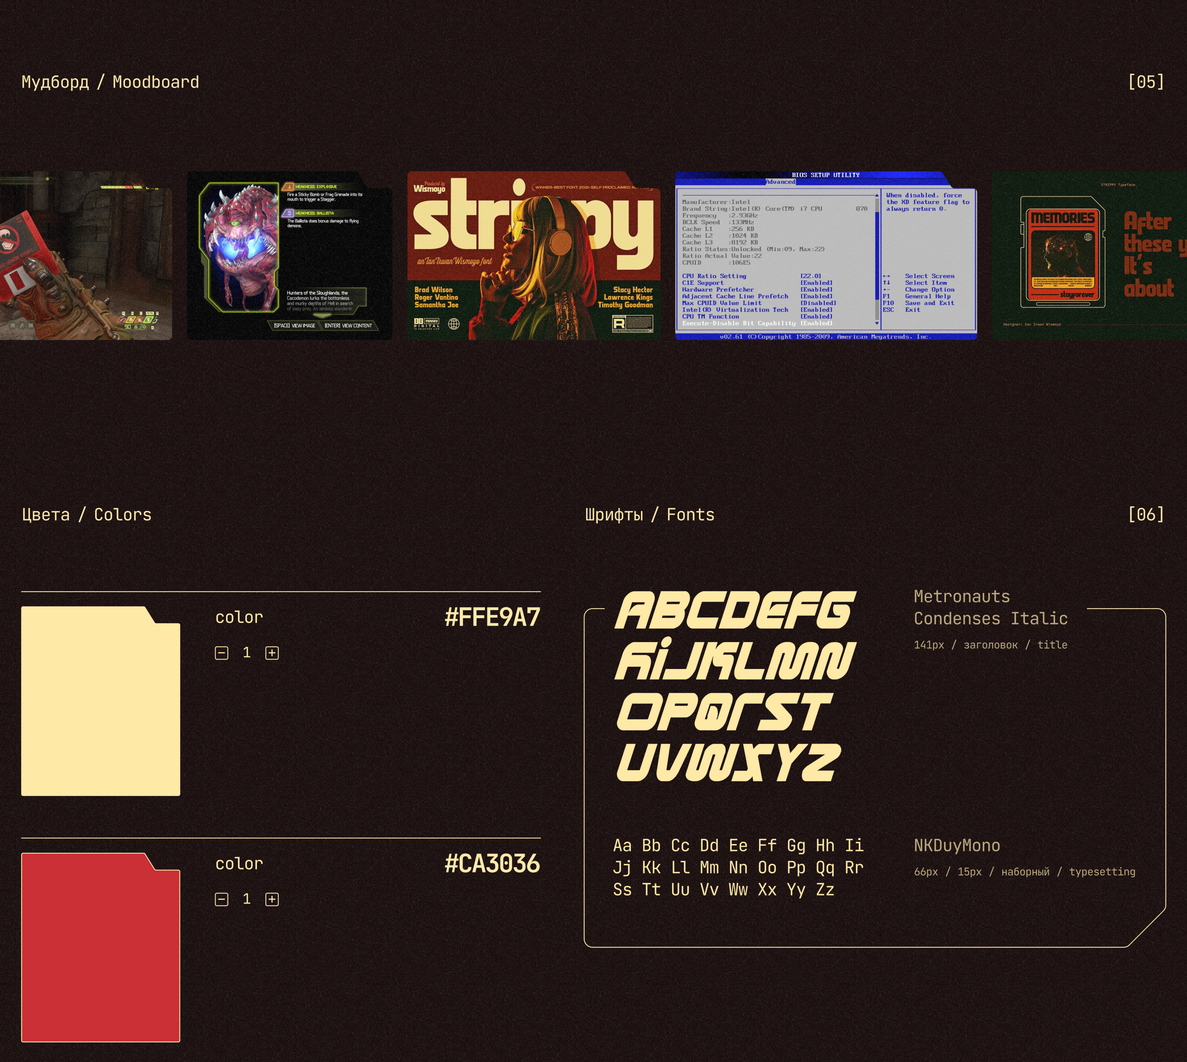Click minus icon beside #CA3036 color
Viewport: 1187px width, 1062px height.
[x=222, y=899]
